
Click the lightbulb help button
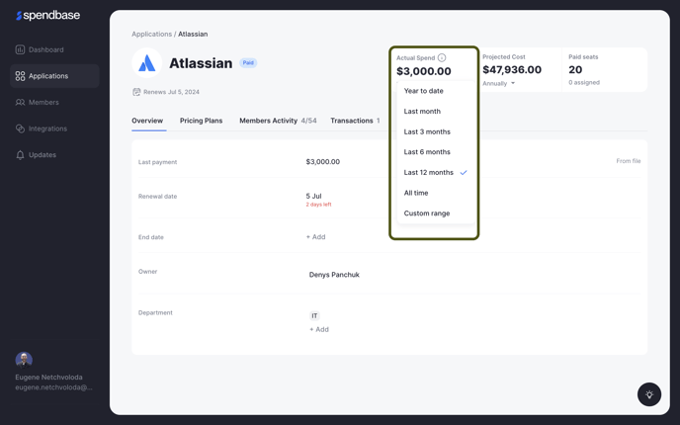tap(649, 394)
